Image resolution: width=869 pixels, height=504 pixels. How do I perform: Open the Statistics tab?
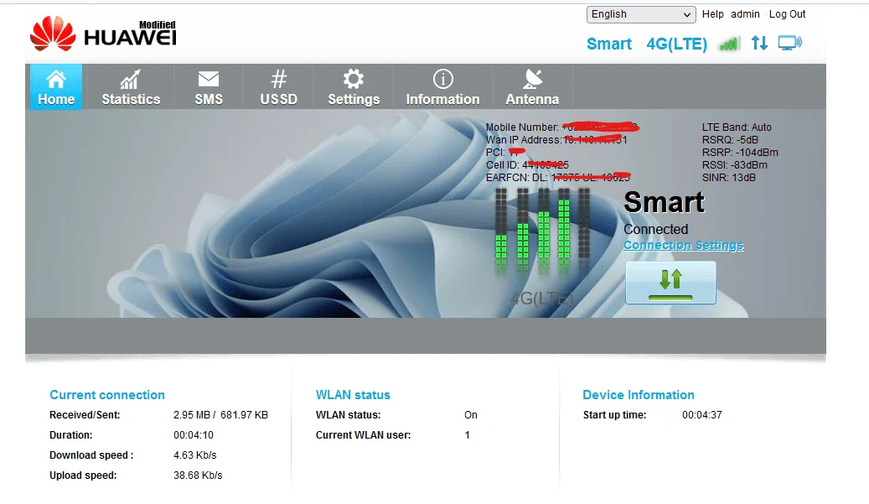(131, 87)
